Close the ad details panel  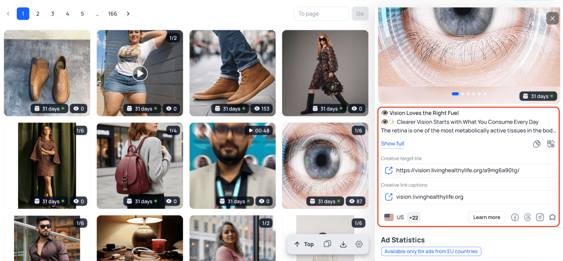point(552,18)
